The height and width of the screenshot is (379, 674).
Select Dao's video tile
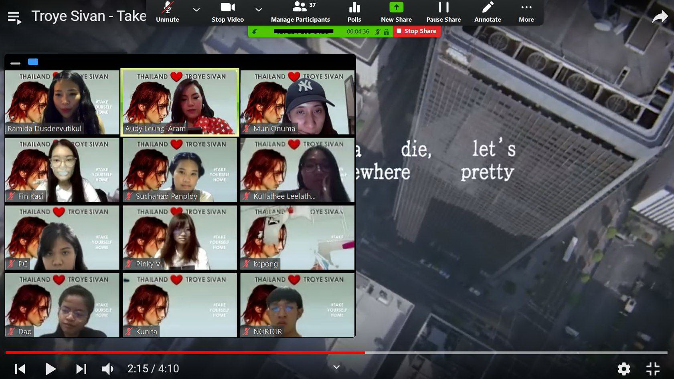[x=62, y=305]
